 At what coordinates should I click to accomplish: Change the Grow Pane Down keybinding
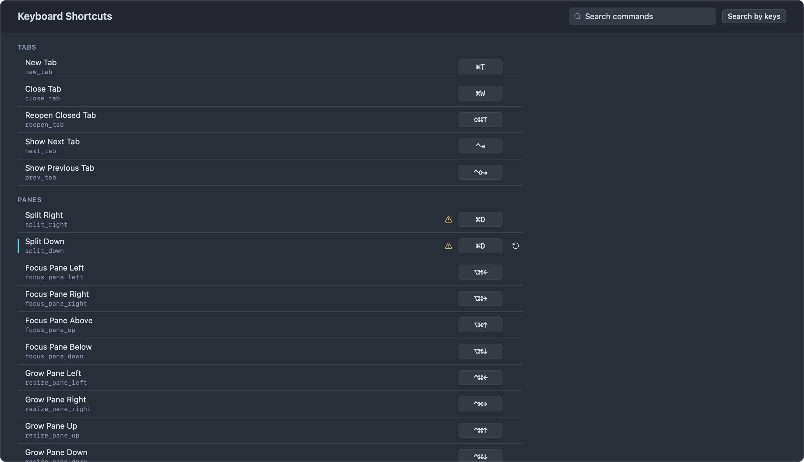(x=480, y=456)
